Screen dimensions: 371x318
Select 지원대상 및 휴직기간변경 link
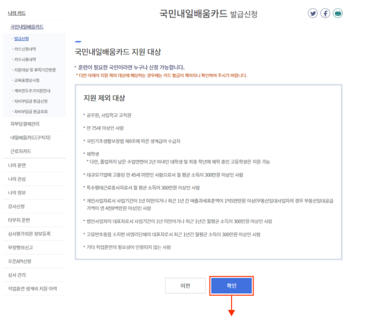click(x=35, y=70)
